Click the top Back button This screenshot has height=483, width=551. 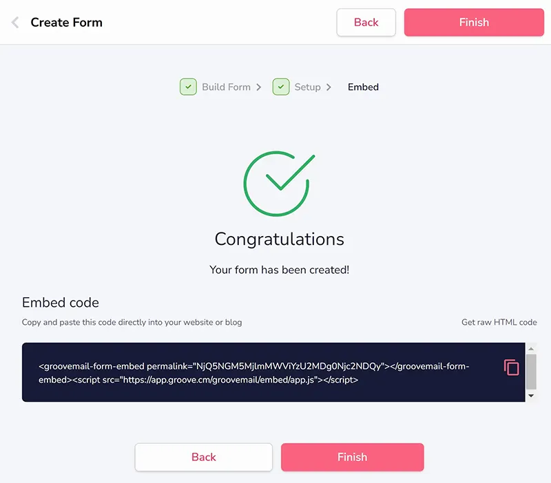pyautogui.click(x=366, y=23)
